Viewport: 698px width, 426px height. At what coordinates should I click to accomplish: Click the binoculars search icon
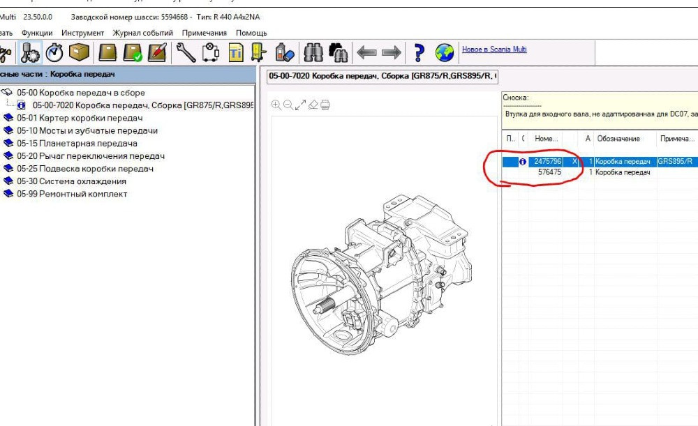pos(313,52)
